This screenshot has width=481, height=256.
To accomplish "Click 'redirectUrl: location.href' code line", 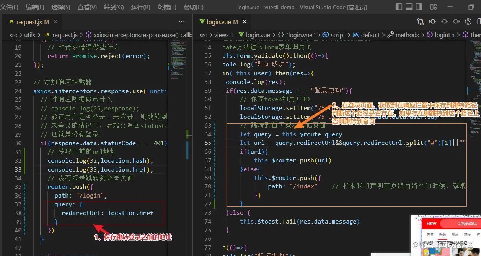I will (107, 213).
